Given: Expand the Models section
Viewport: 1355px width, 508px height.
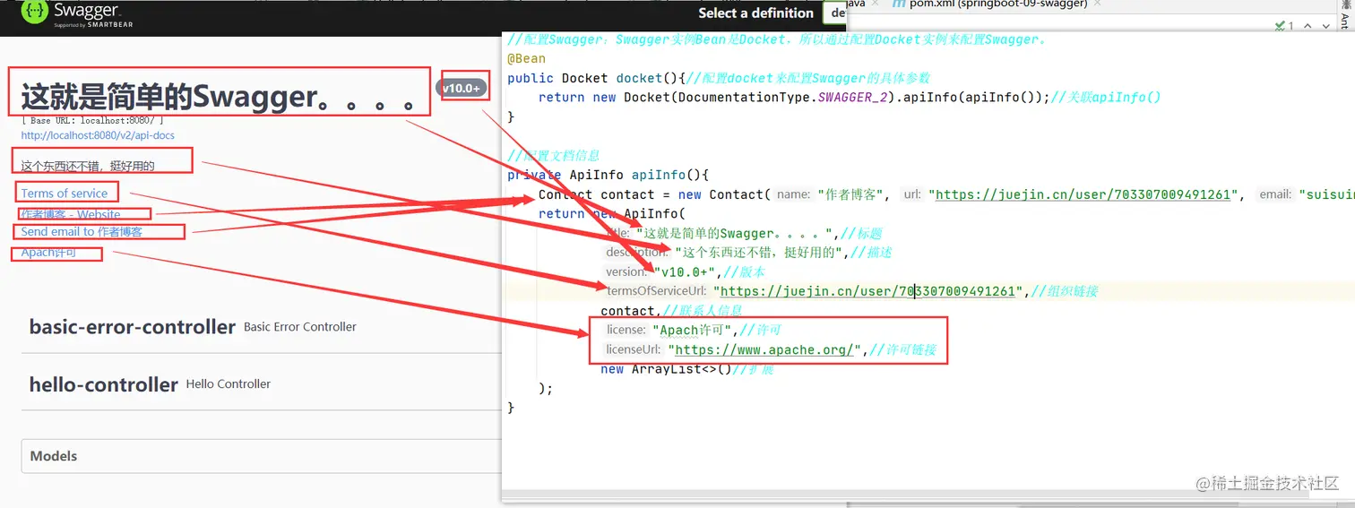Looking at the screenshot, I should (260, 456).
